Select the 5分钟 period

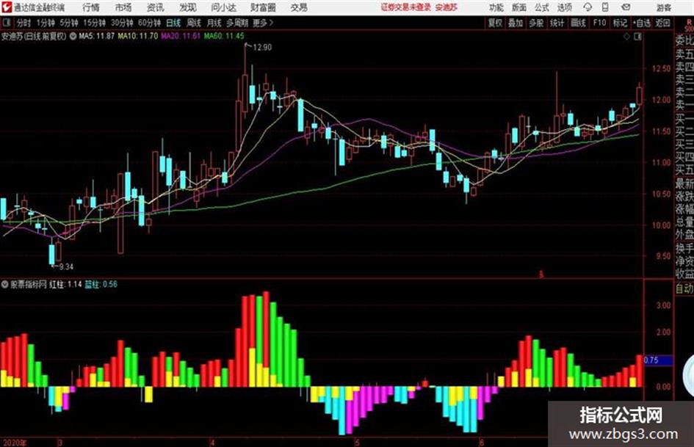click(68, 23)
